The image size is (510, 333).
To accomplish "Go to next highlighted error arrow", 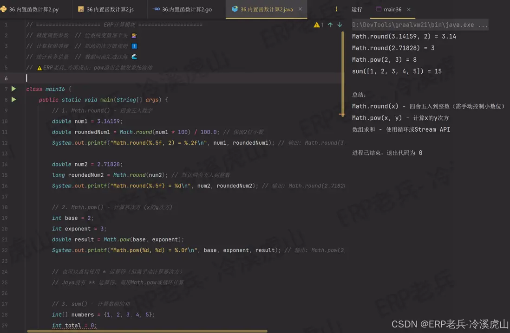I will (340, 25).
